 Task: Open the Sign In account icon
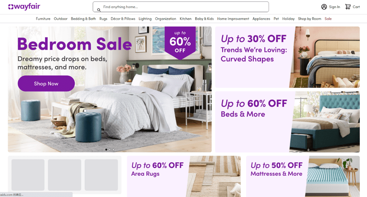tap(324, 7)
